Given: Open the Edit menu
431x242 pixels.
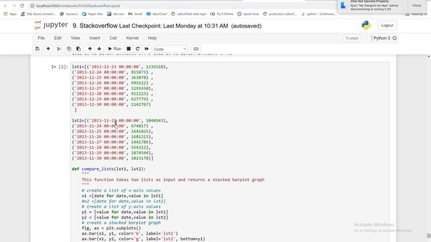Looking at the screenshot, I should [58, 38].
